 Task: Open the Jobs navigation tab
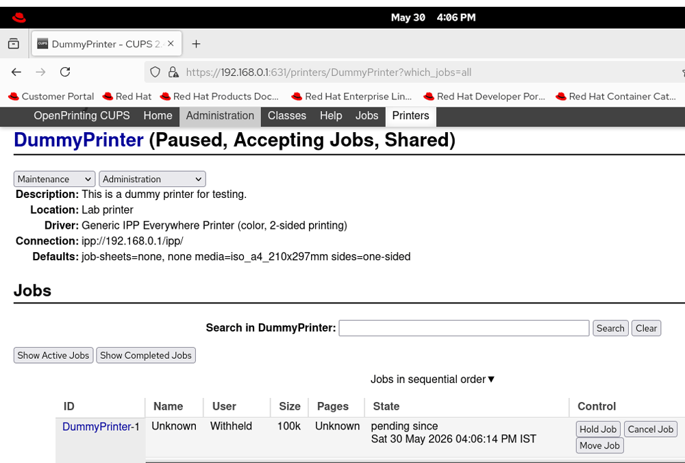[367, 116]
